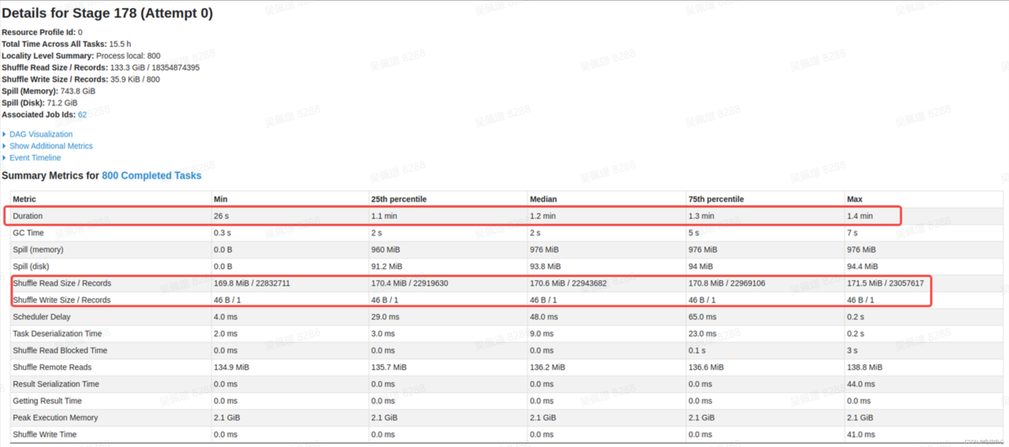Click the Task Deserialization Time row label
Viewport: 1009px width, 447px height.
coord(57,334)
